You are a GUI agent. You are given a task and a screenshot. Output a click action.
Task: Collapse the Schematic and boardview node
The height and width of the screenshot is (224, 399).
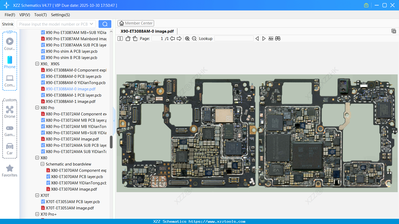(42, 164)
